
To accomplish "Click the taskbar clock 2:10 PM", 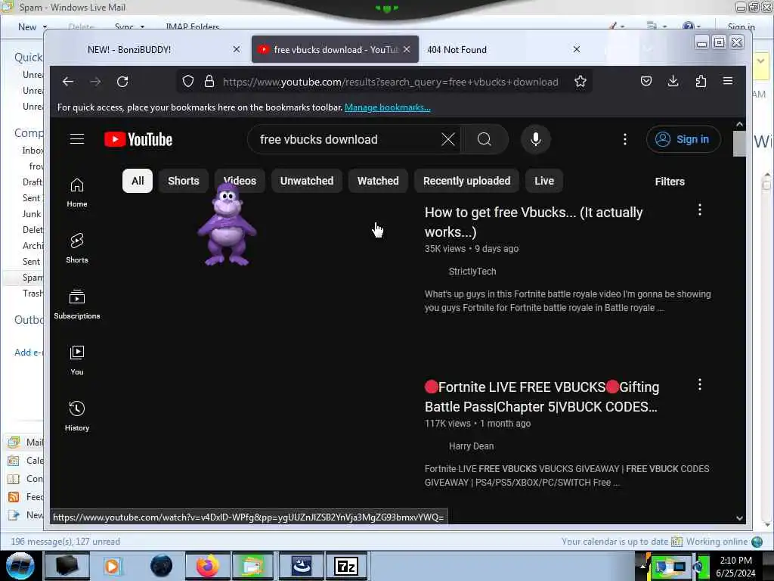I will pos(736,561).
